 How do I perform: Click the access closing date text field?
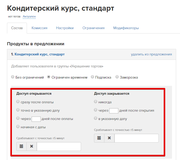coord(136,138)
